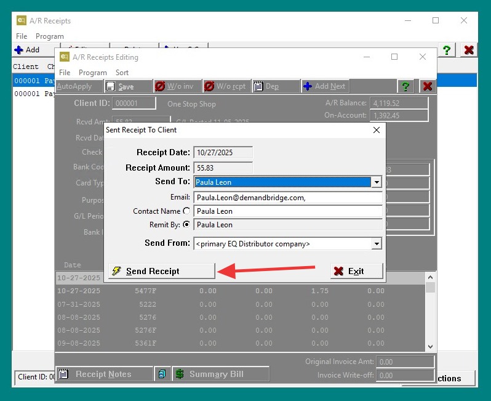Select the 08-08-2025 row for invoice 5276
This screenshot has width=491, height=401.
pyautogui.click(x=241, y=317)
